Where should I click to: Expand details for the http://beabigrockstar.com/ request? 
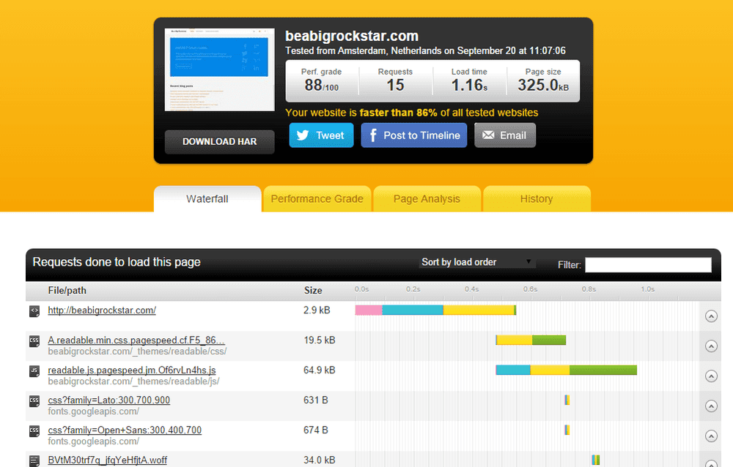711,316
